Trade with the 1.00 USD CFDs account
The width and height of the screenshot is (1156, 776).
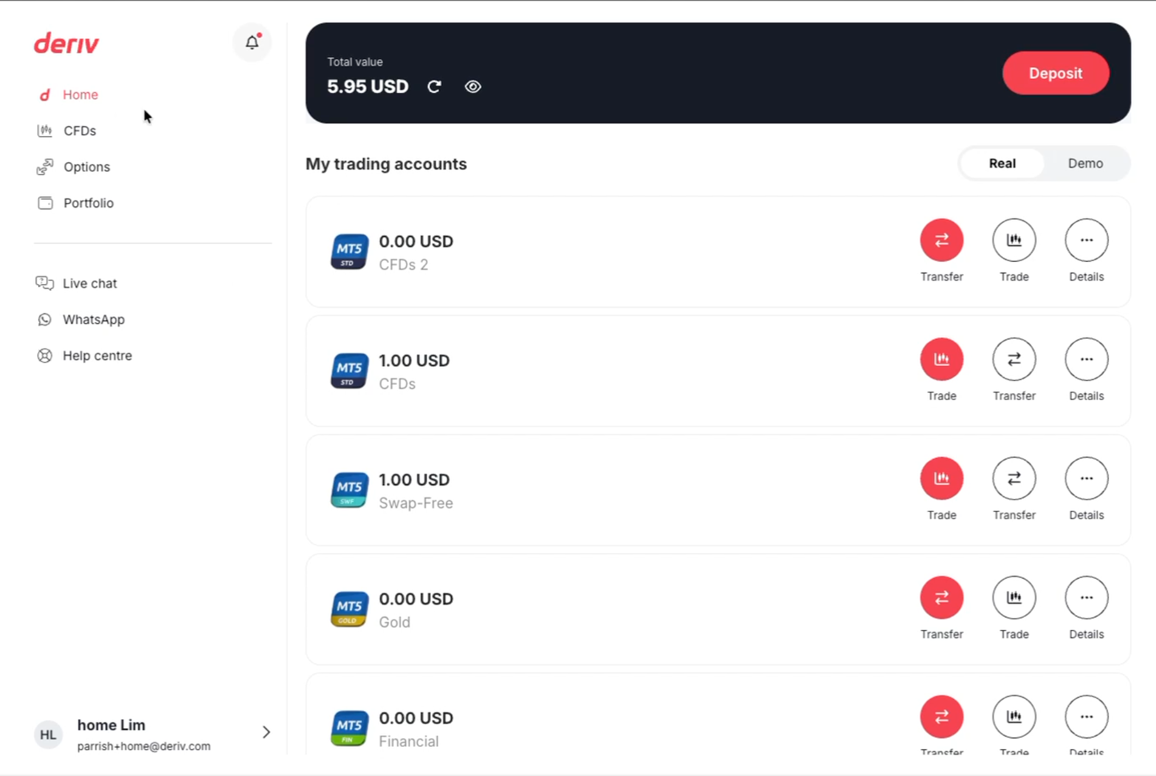coord(941,359)
